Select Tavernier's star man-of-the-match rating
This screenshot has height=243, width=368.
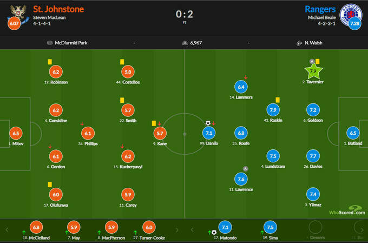point(313,71)
